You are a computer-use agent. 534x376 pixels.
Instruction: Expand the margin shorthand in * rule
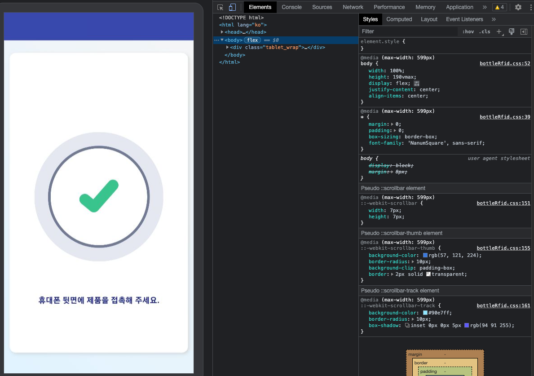click(x=392, y=124)
